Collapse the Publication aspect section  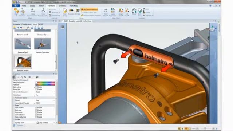point(14,98)
